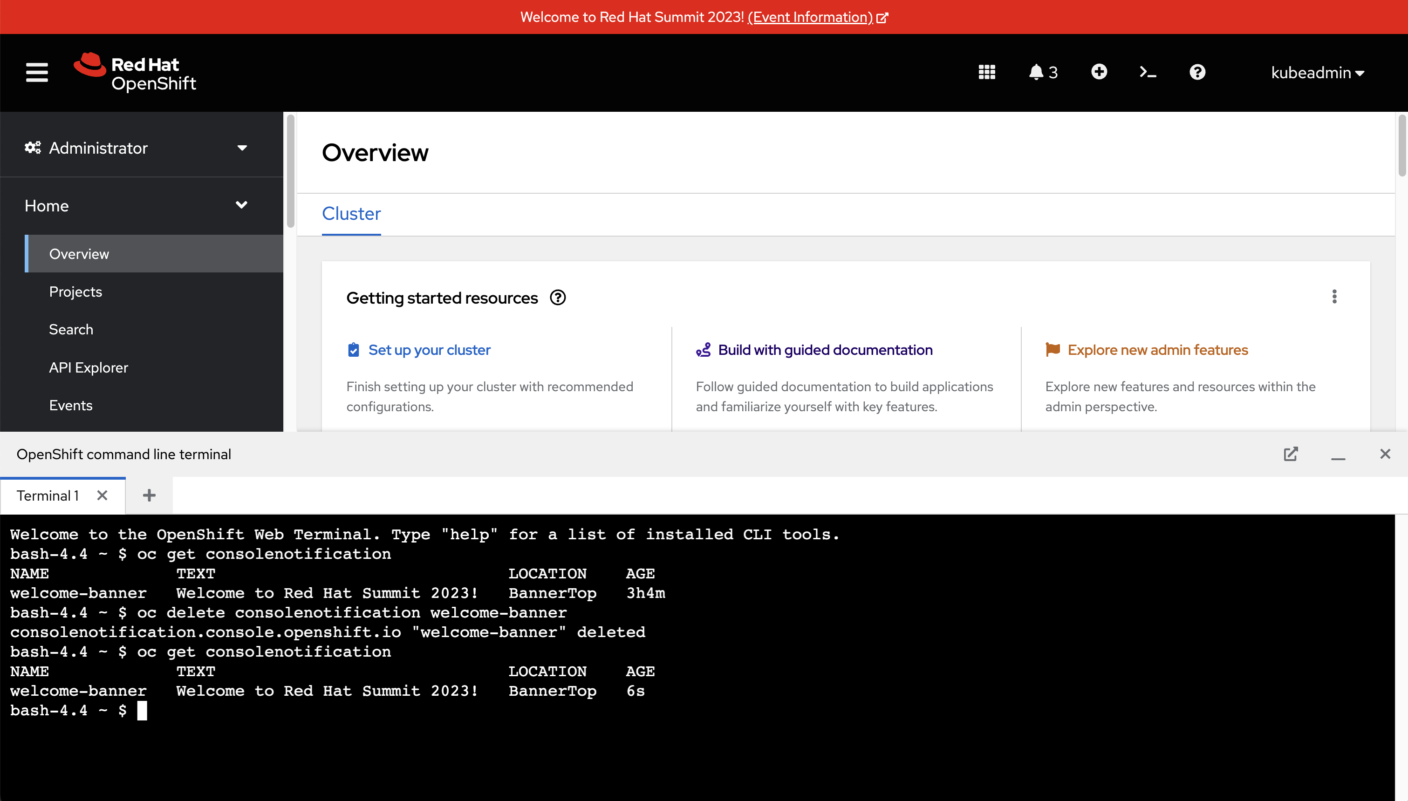This screenshot has width=1408, height=801.
Task: Click the Set up your cluster clipboard icon
Action: [x=353, y=350]
